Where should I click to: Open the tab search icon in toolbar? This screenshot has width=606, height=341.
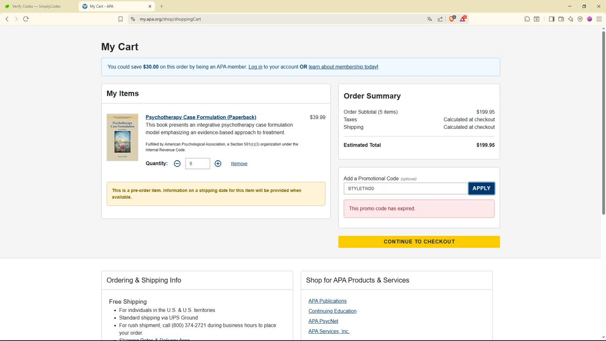pyautogui.click(x=537, y=19)
